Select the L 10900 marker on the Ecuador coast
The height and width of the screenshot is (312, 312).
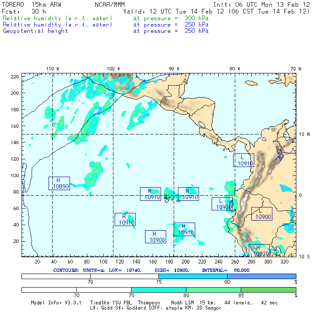pyautogui.click(x=222, y=204)
